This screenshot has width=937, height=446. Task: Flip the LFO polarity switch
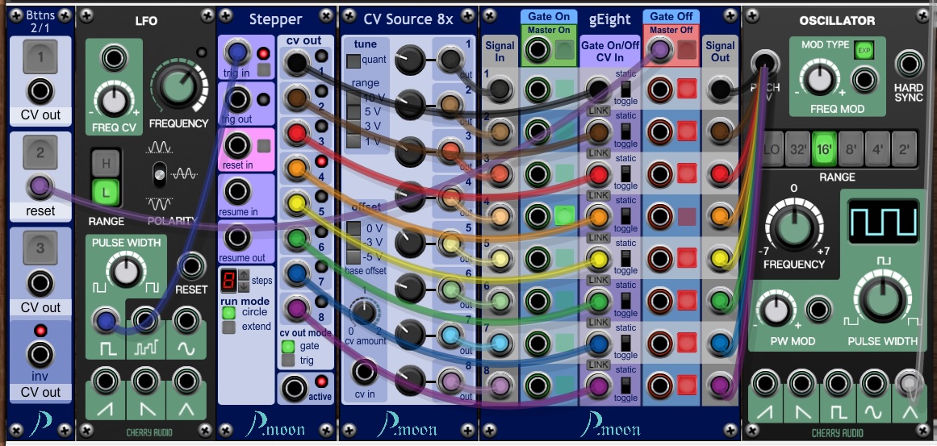160,173
